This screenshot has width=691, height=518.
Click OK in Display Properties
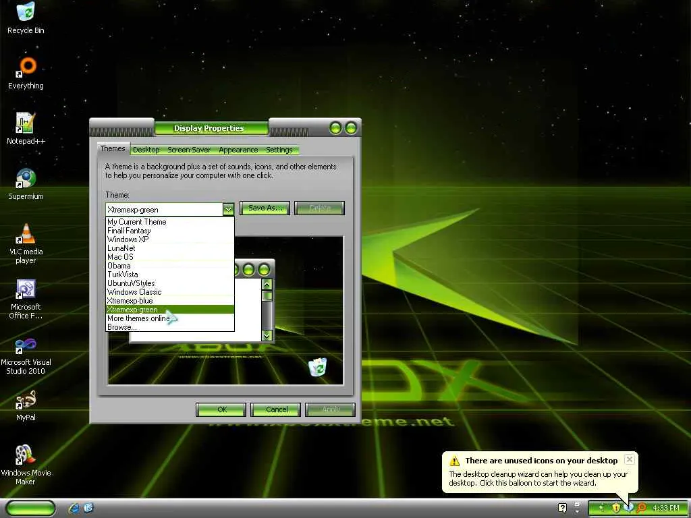[221, 409]
